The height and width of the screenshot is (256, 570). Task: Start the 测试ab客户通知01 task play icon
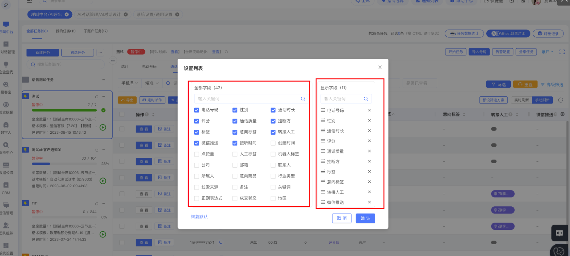tap(103, 181)
